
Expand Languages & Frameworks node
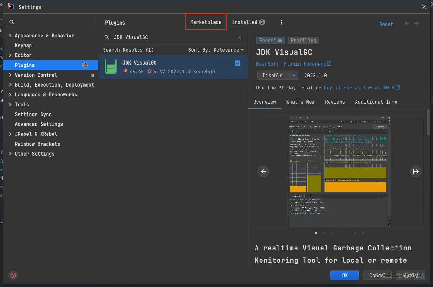pos(10,95)
